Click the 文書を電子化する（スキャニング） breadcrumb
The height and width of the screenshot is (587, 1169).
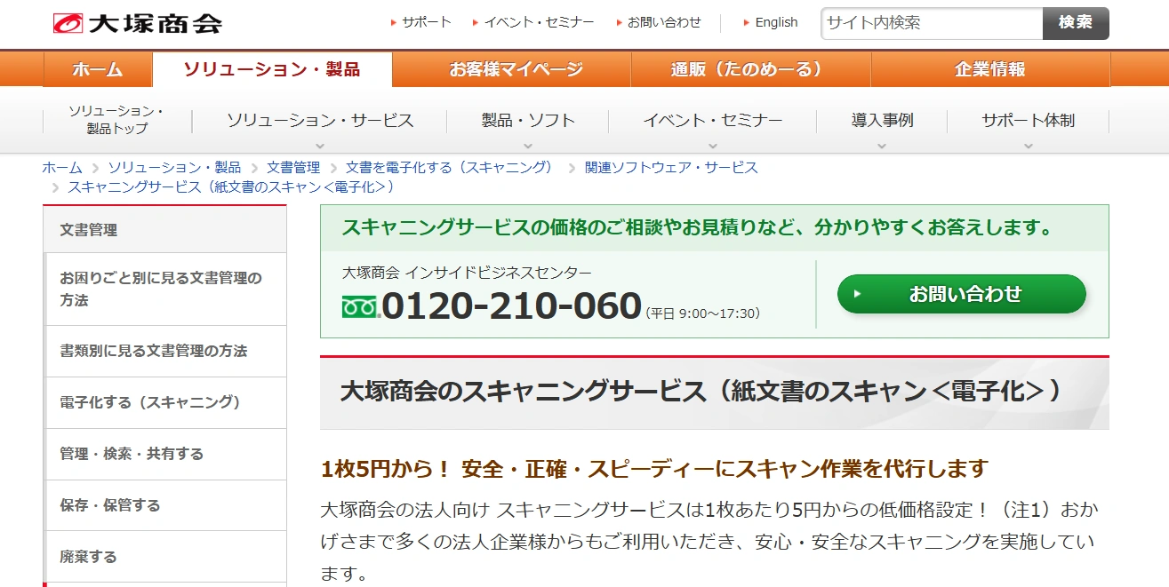coord(452,167)
